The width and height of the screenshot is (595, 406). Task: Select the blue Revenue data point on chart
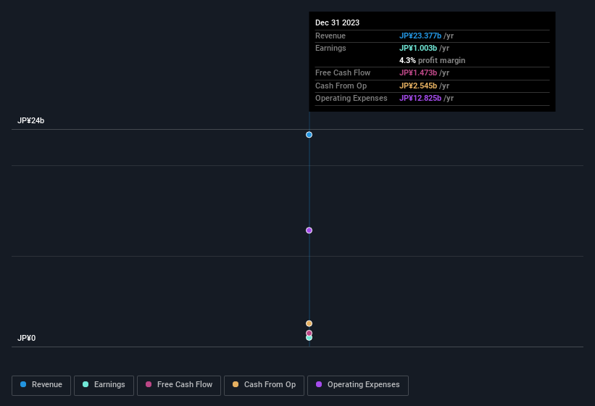click(x=309, y=135)
